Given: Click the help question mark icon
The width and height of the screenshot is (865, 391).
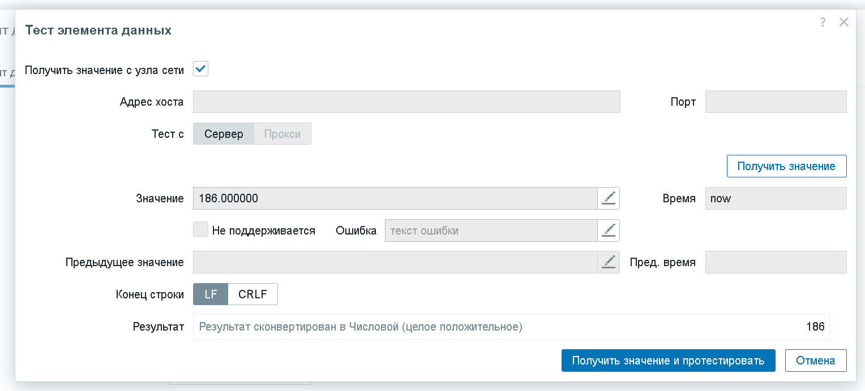Looking at the screenshot, I should (823, 23).
